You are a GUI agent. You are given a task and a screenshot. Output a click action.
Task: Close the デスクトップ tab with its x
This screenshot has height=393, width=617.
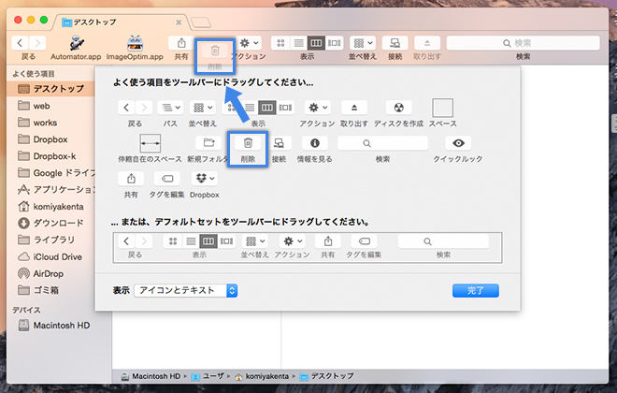[179, 22]
